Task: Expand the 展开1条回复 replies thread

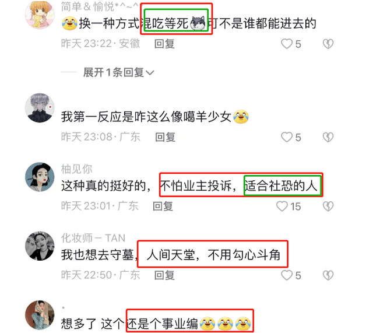Action: tap(118, 72)
